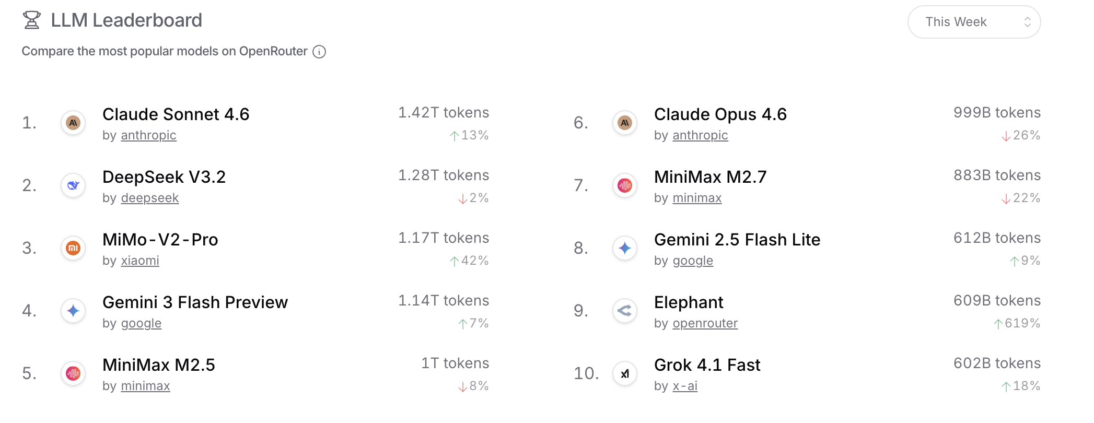The width and height of the screenshot is (1094, 423).
Task: Open the Claude Sonnet 4.6 model title
Action: [x=176, y=114]
